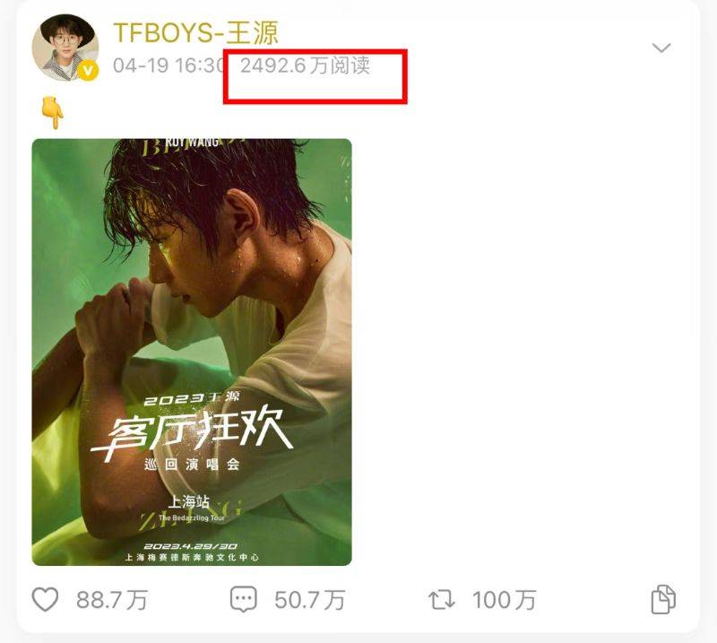Click the pointing-down finger emoji

pos(52,113)
